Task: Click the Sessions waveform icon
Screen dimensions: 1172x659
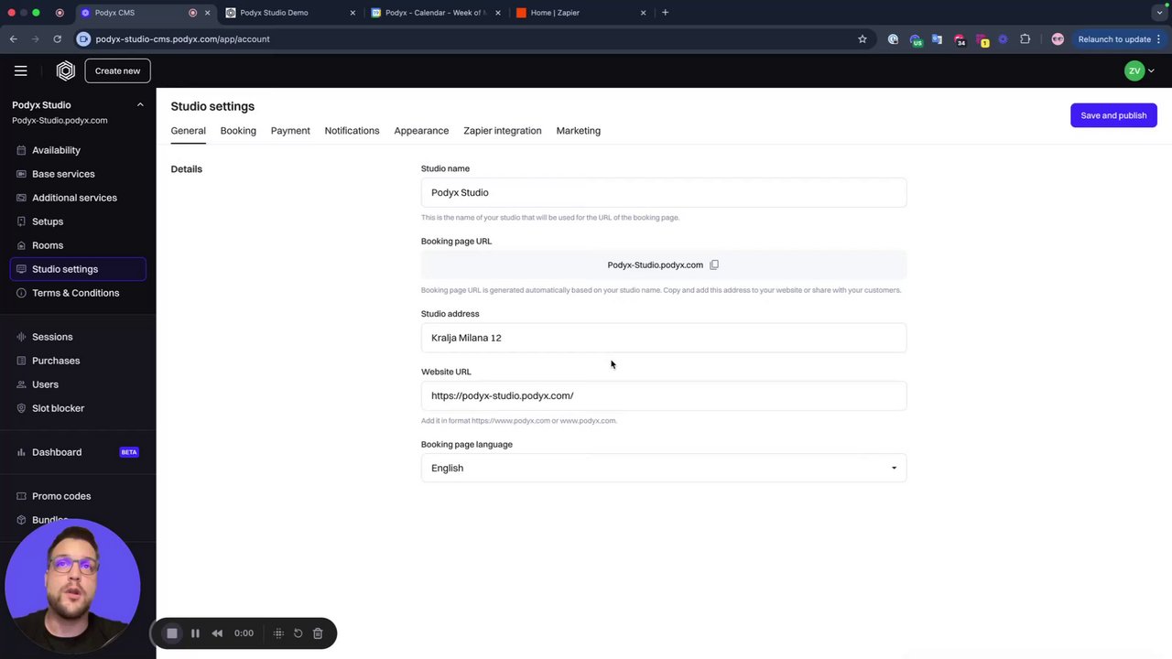Action: pos(21,337)
